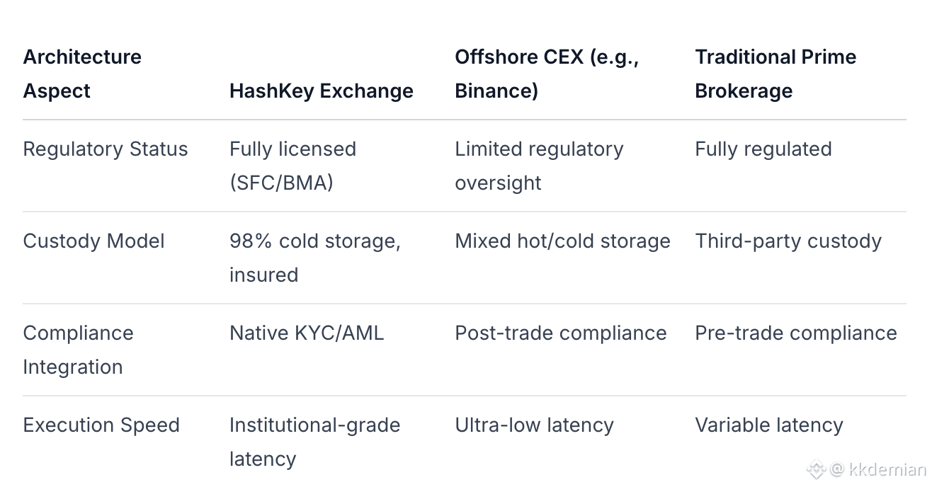Select the Pre-trade compliance cell

pyautogui.click(x=796, y=333)
